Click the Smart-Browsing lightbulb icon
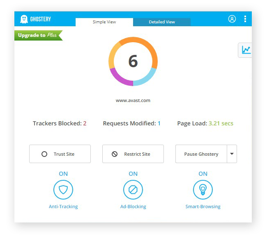The width and height of the screenshot is (267, 236). 203,190
